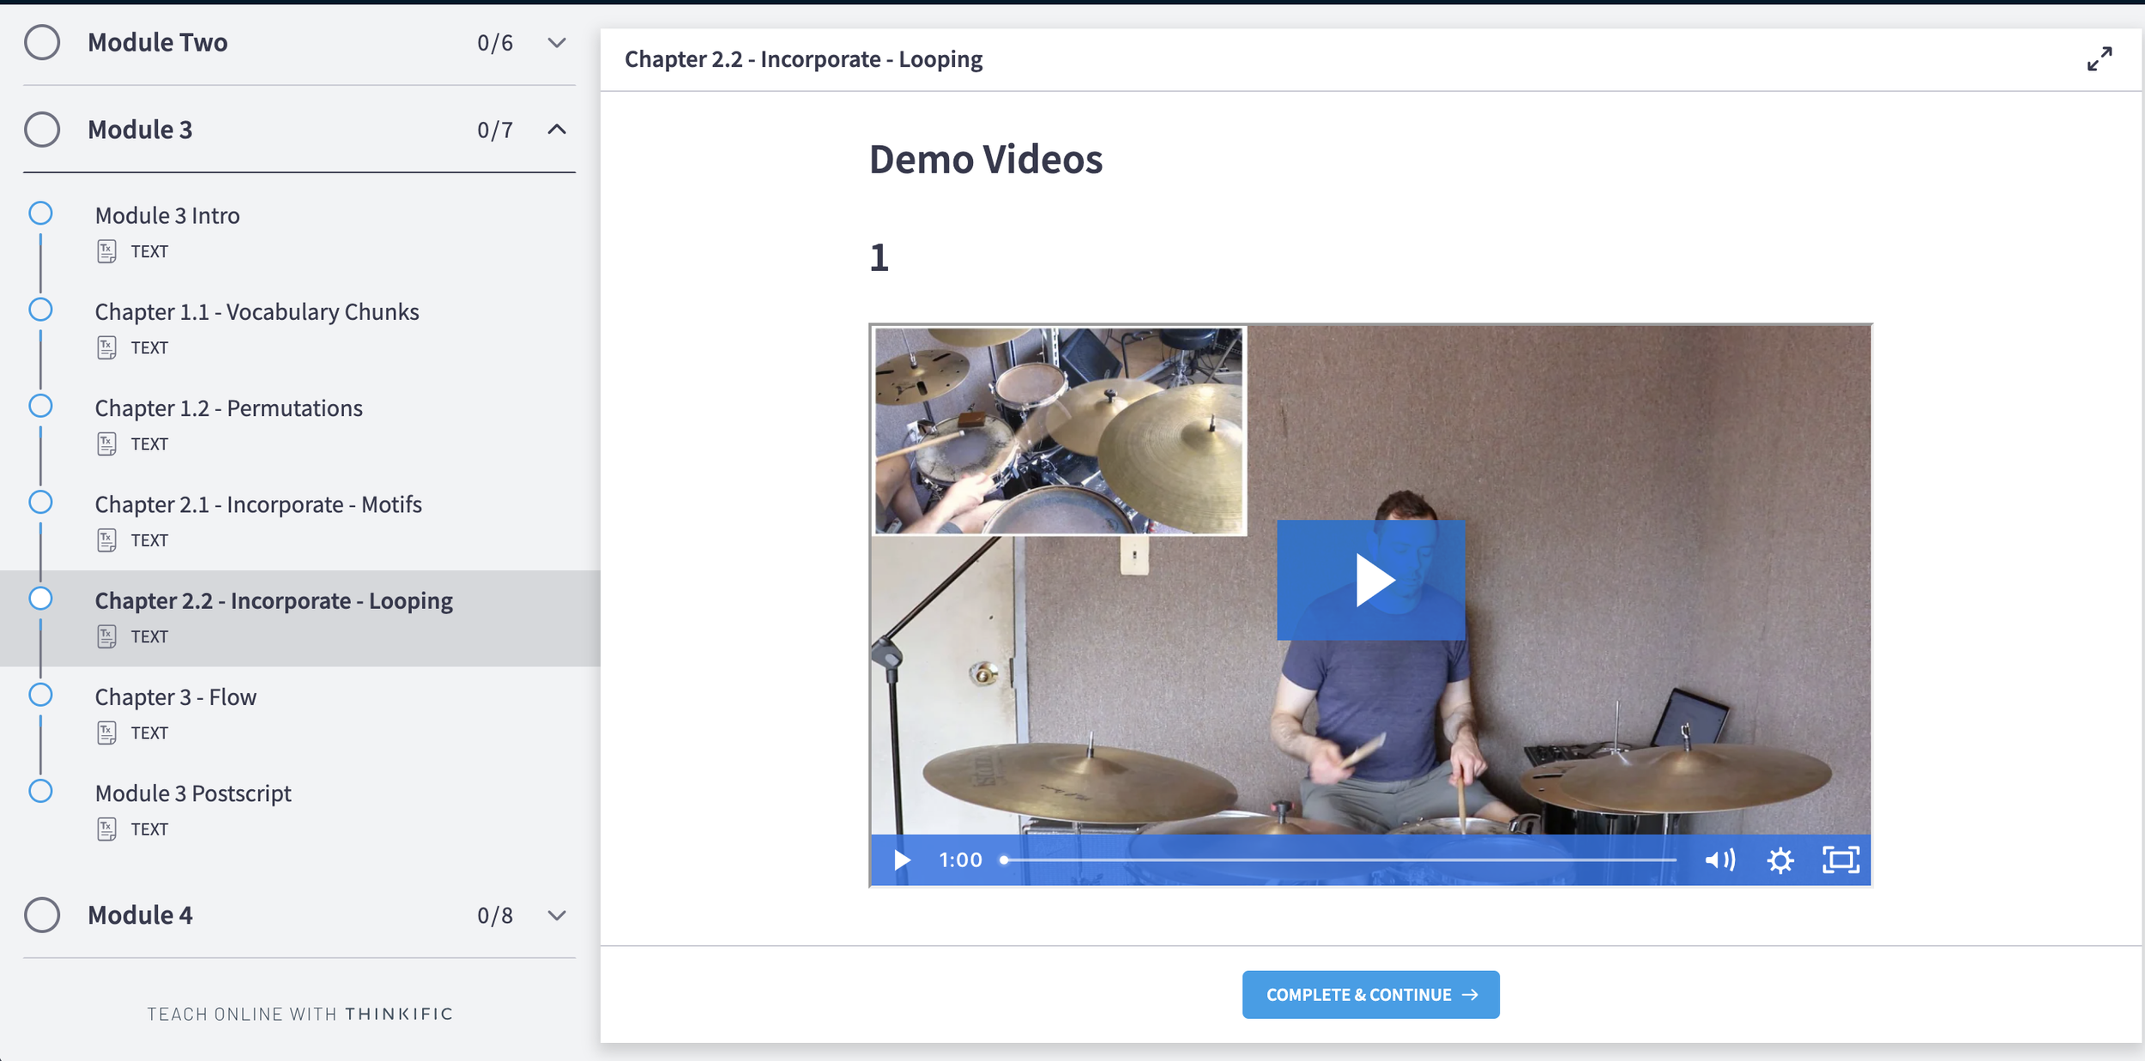Expand Module Two chevron
The height and width of the screenshot is (1061, 2145).
557,43
